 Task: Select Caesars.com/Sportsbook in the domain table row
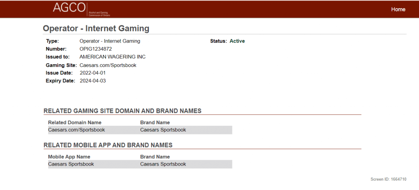(x=77, y=130)
